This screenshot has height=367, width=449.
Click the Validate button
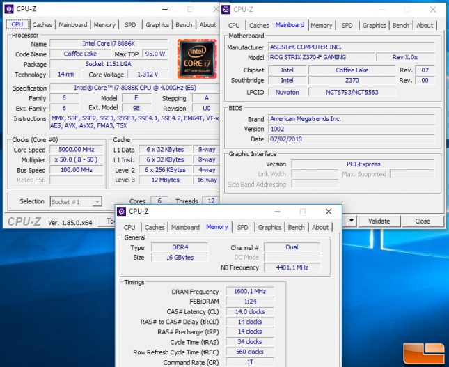point(379,221)
